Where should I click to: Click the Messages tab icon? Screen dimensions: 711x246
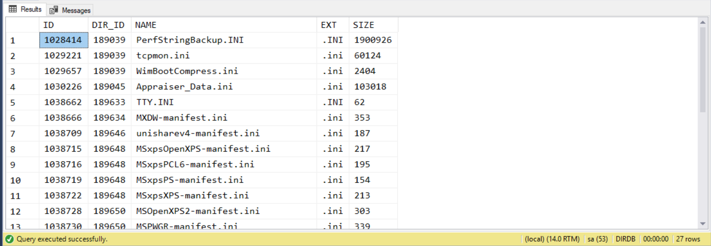pyautogui.click(x=54, y=10)
